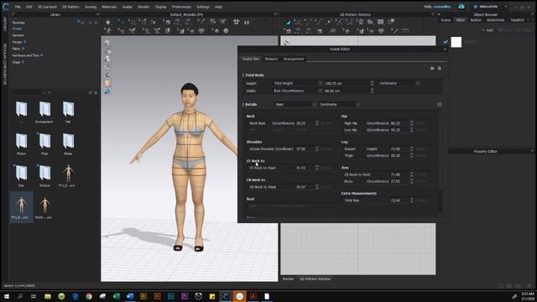537x302 pixels.
Task: Click the orange avatar display icon in 3D view
Action: (x=107, y=83)
